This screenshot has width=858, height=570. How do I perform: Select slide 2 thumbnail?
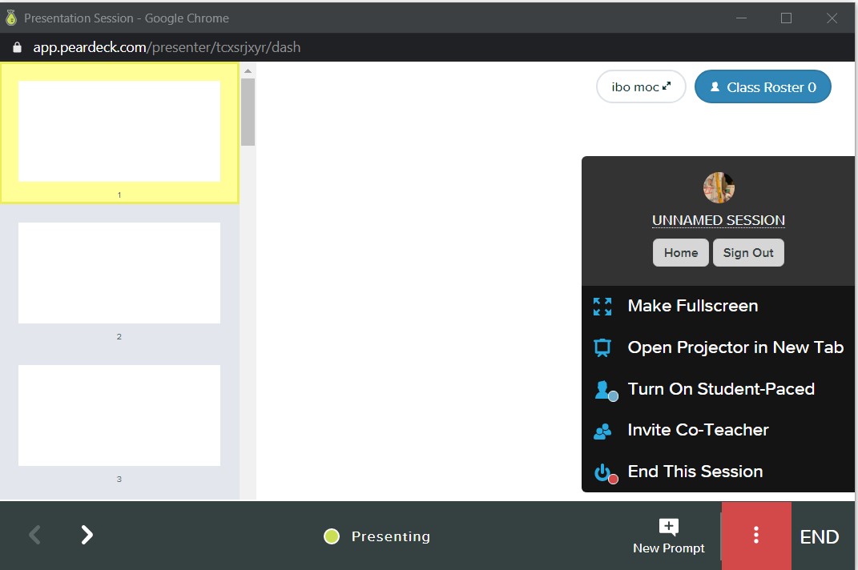pos(119,273)
